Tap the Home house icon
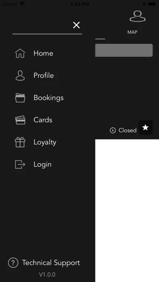 click(x=20, y=53)
